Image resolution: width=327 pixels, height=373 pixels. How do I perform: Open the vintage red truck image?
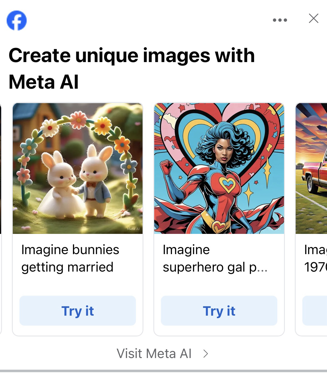(x=311, y=168)
